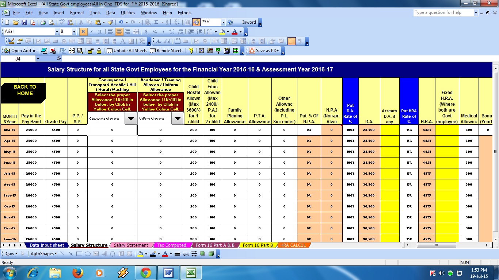This screenshot has height=280, width=499.
Task: Select the Rectangle tool in the Draw toolbar
Action: 79,254
